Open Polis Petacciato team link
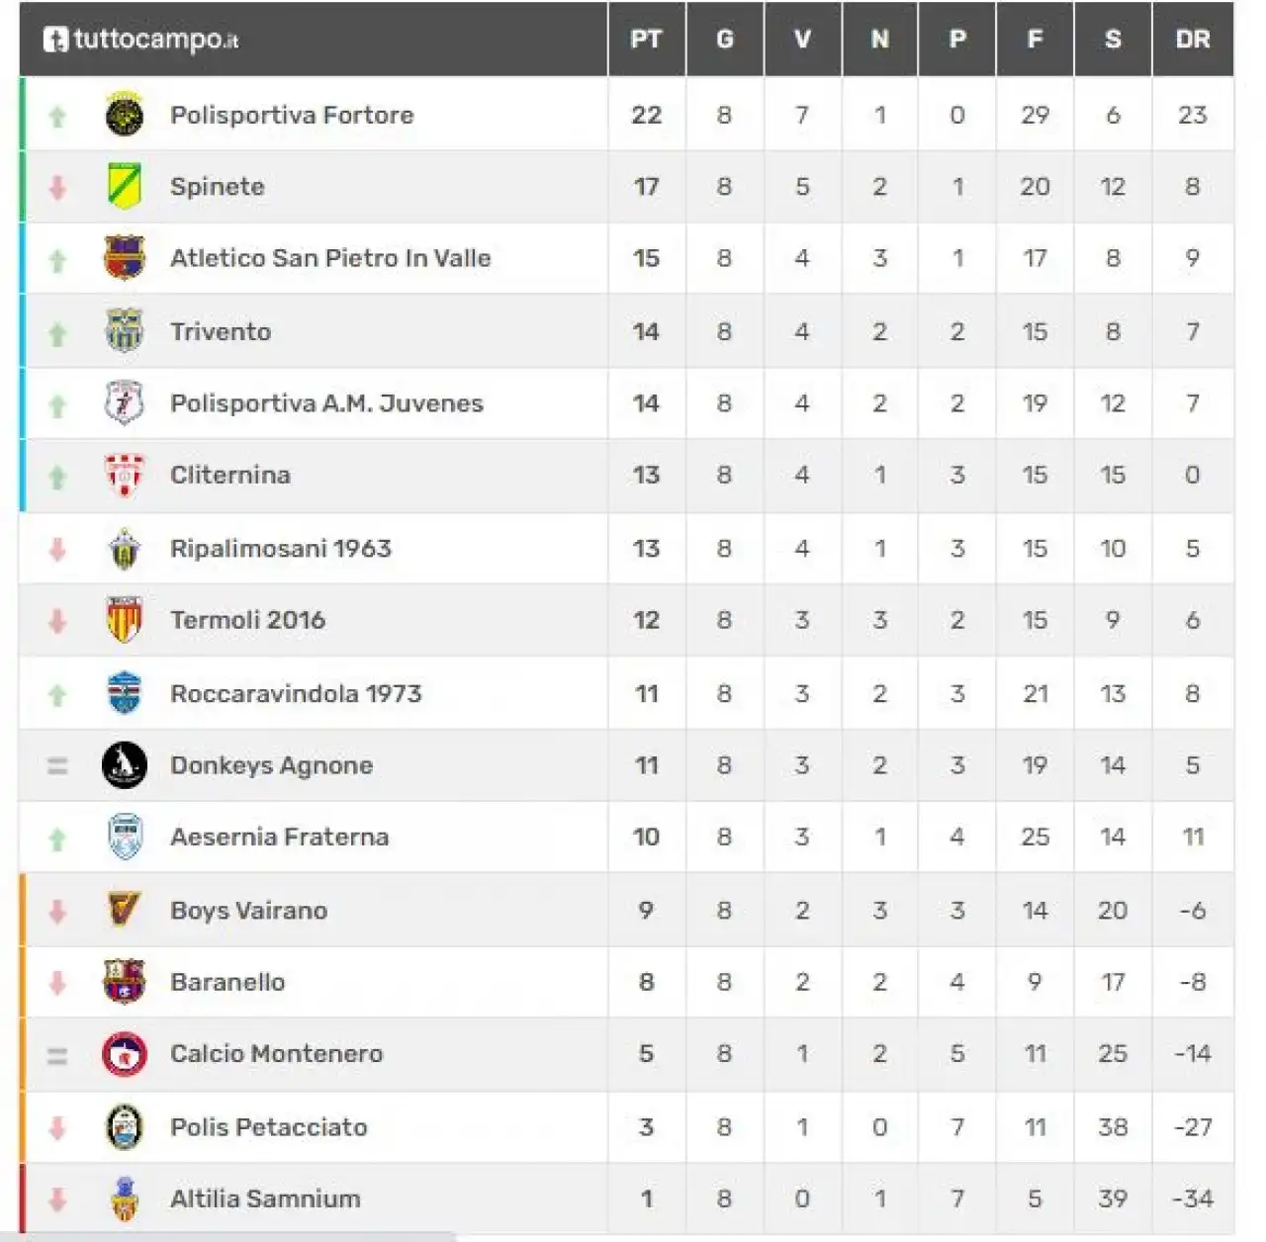 [269, 1127]
